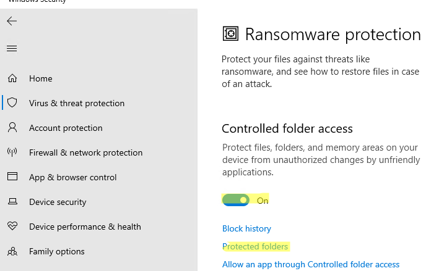426x271 pixels.
Task: Click the Ransomware protection header icon
Action: (230, 34)
